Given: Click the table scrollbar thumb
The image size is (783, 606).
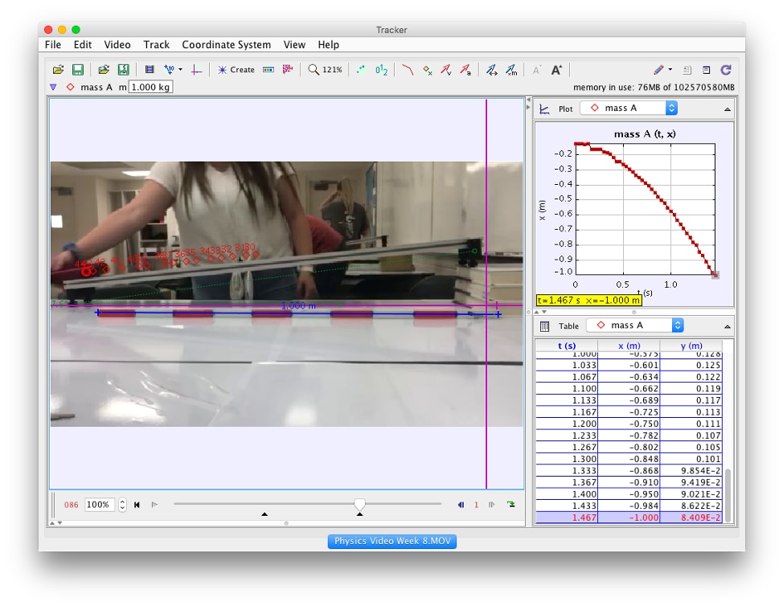Looking at the screenshot, I should pyautogui.click(x=728, y=494).
